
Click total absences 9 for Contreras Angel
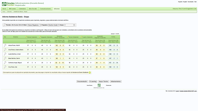pos(114,63)
